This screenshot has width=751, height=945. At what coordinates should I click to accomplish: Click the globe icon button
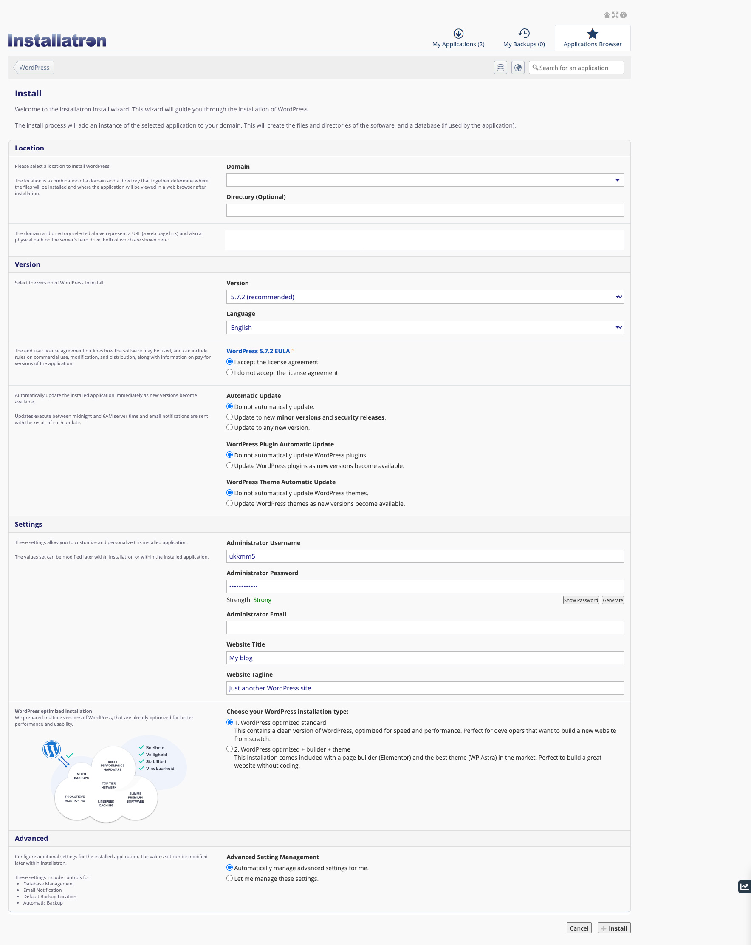pyautogui.click(x=518, y=68)
